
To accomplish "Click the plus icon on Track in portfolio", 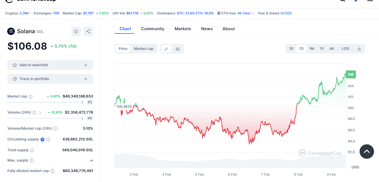I will [x=86, y=79].
